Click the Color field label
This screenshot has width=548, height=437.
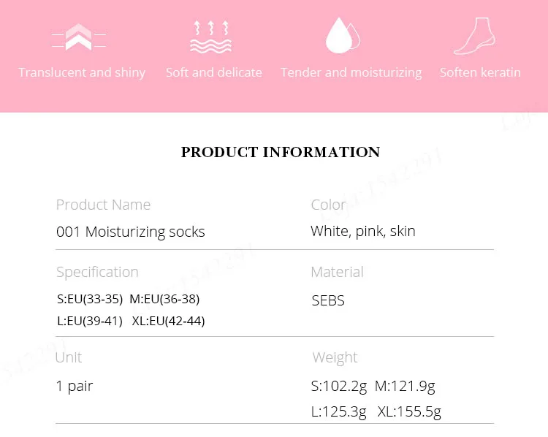(x=328, y=205)
